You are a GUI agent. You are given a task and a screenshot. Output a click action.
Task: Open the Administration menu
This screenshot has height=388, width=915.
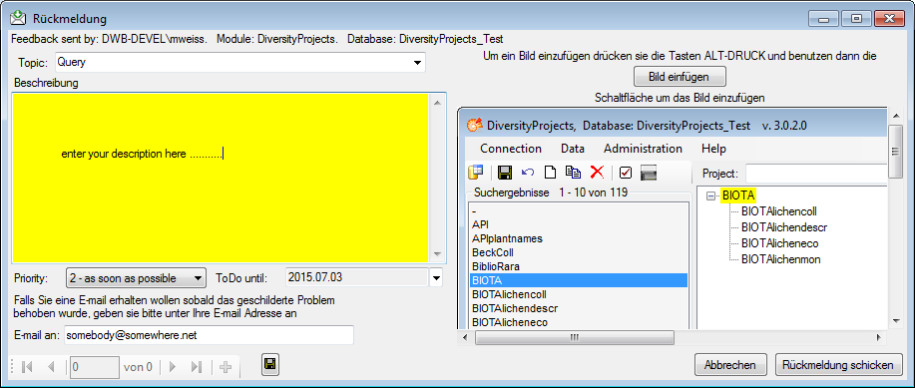[x=643, y=149]
